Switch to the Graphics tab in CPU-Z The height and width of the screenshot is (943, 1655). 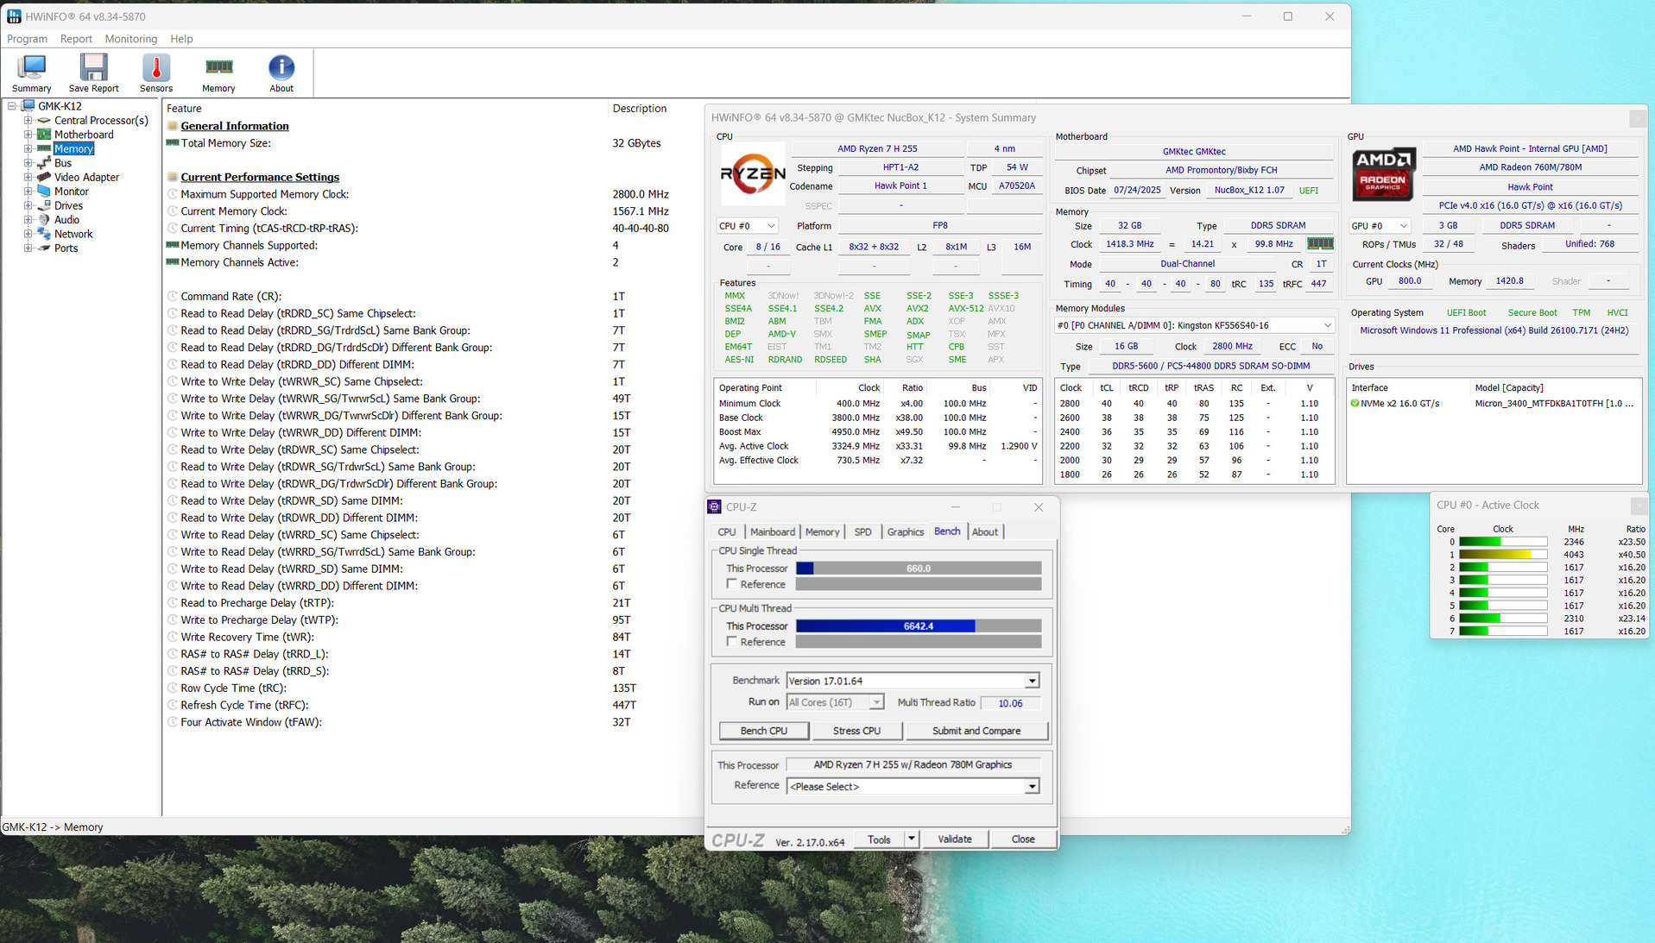coord(905,532)
